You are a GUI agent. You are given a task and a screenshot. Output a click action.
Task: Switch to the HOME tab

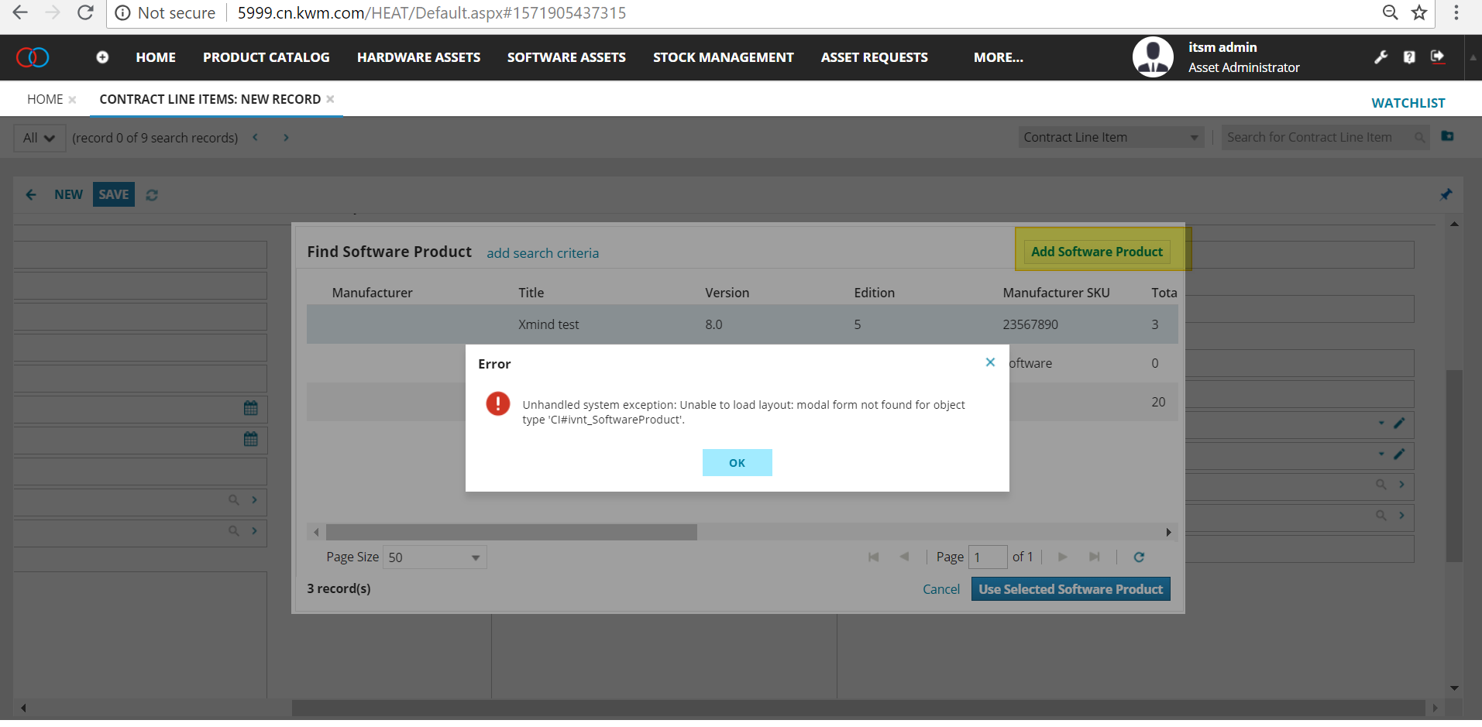[x=45, y=99]
